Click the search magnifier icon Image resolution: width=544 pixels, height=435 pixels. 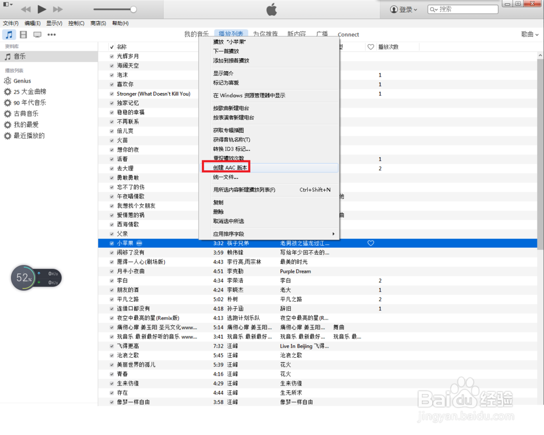(434, 9)
